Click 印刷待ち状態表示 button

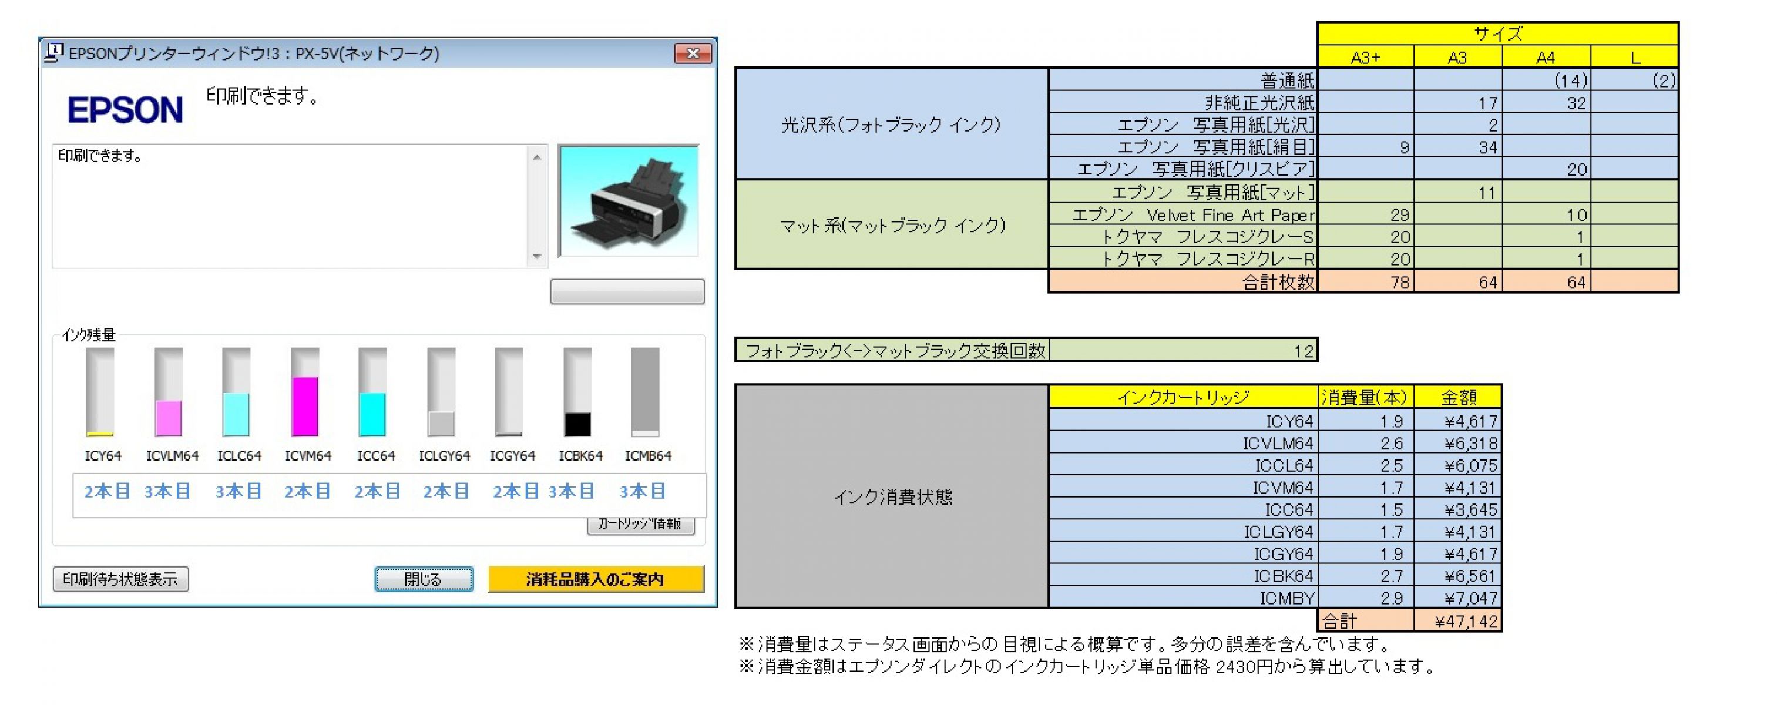(121, 579)
